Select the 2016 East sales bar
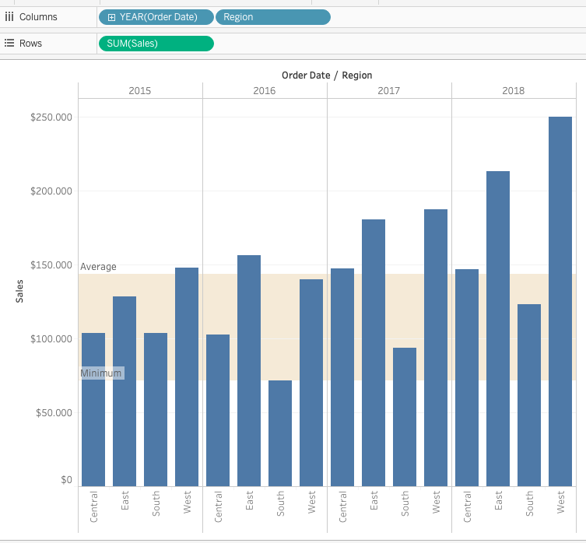 click(x=249, y=371)
